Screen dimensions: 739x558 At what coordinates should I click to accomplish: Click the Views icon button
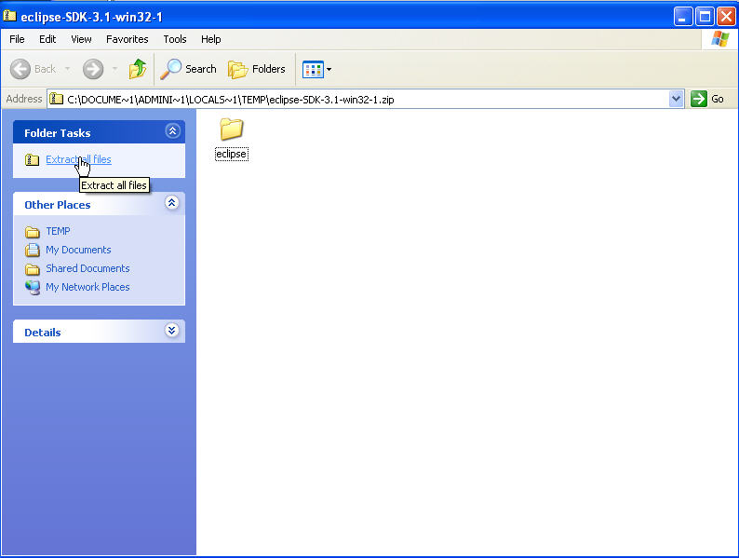(x=313, y=70)
